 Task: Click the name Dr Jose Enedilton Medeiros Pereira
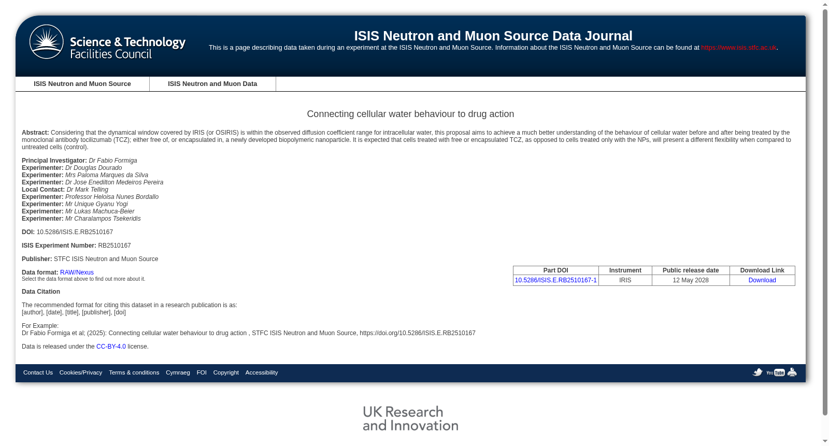pos(114,182)
